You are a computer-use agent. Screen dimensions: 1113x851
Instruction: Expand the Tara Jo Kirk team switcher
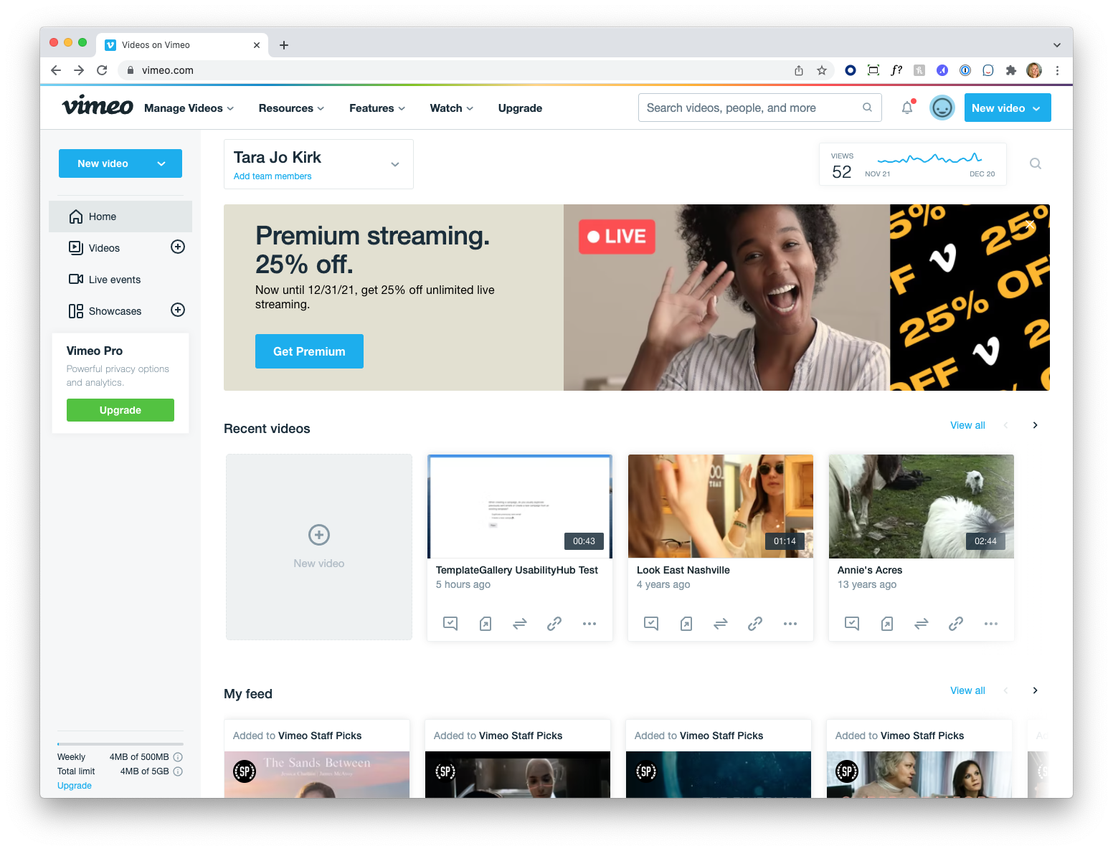point(395,164)
